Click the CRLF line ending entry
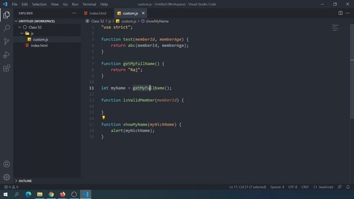Image resolution: width=354 pixels, height=199 pixels. (x=305, y=187)
